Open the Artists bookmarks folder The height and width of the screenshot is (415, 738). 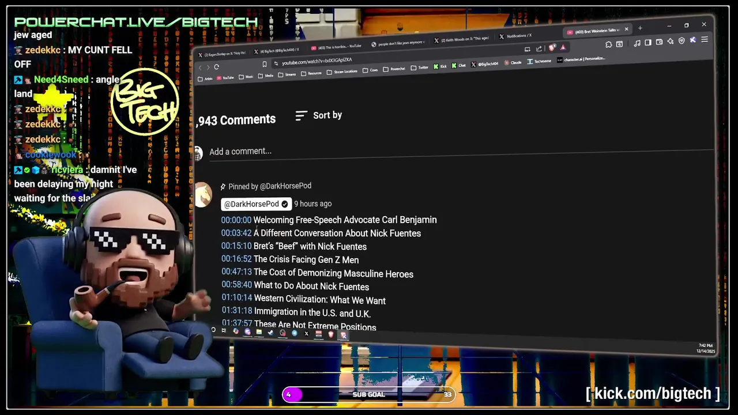(x=205, y=78)
